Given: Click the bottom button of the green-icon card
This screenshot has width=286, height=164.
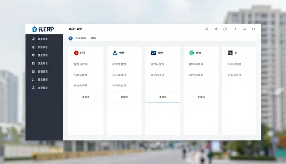Looking at the screenshot, I should [x=201, y=97].
